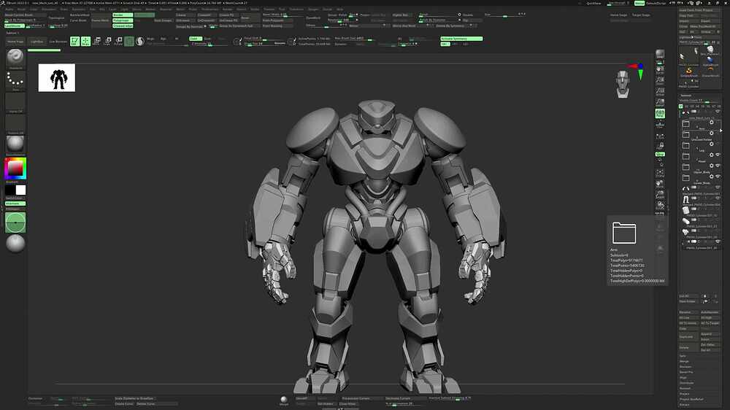Open the Preferences menu
The image size is (730, 410).
tap(210, 9)
